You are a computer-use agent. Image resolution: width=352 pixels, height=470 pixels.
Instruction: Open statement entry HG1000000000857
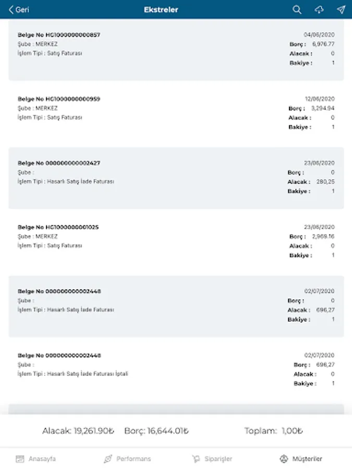click(176, 49)
